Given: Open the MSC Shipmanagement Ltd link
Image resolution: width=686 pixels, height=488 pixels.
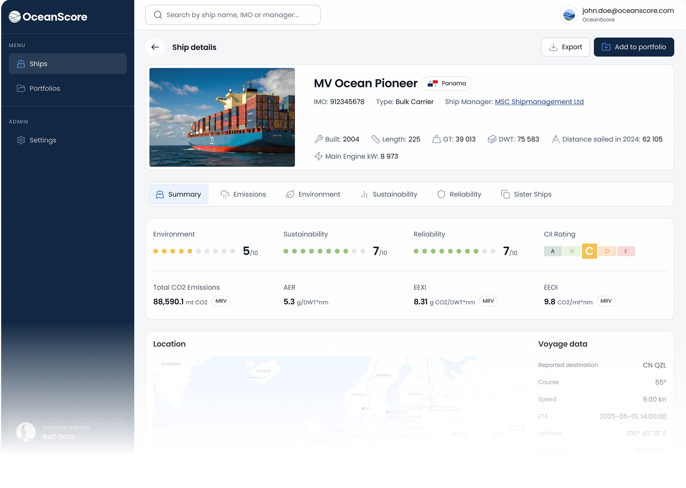Looking at the screenshot, I should point(539,102).
